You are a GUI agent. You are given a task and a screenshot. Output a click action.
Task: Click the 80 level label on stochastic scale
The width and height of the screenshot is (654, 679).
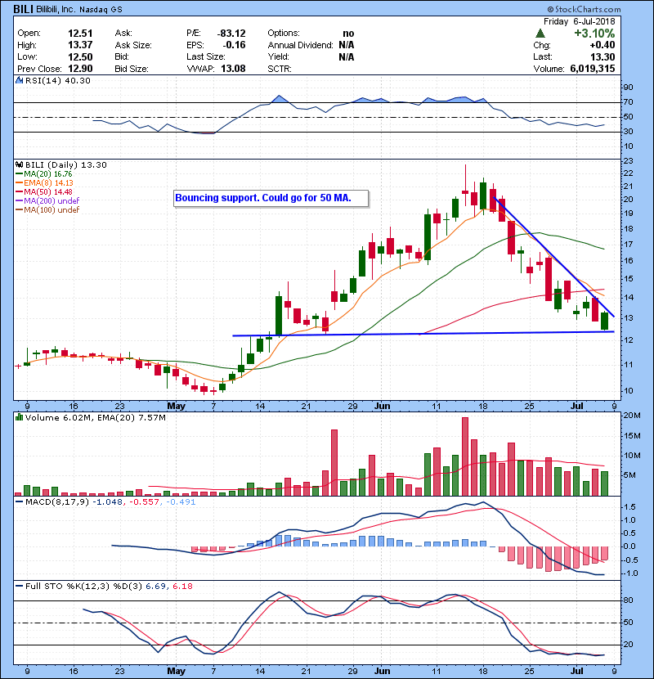628,600
